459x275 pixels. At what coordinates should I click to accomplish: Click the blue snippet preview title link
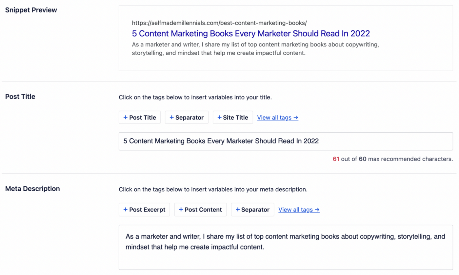251,33
